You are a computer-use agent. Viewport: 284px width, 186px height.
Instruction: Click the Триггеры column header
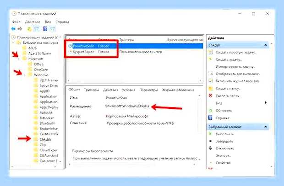(126, 40)
